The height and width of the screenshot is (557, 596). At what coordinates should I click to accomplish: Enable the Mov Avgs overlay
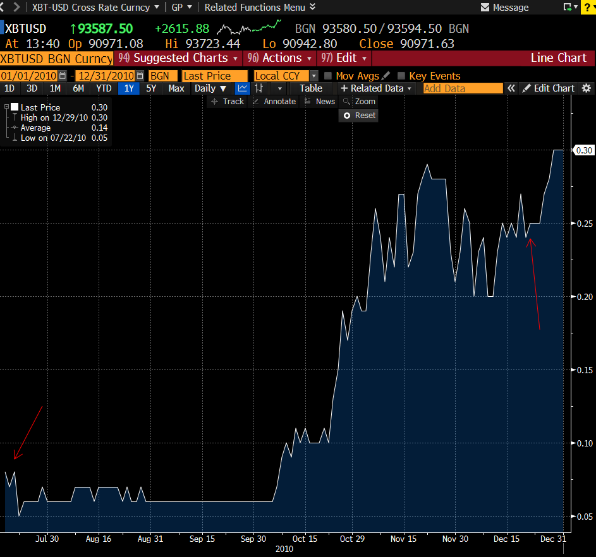[x=328, y=75]
